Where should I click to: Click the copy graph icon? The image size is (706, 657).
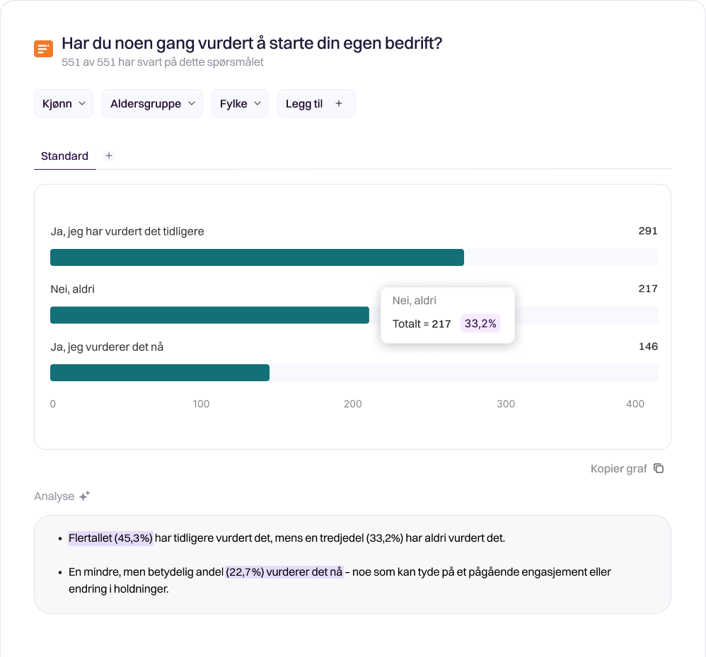[x=659, y=468]
